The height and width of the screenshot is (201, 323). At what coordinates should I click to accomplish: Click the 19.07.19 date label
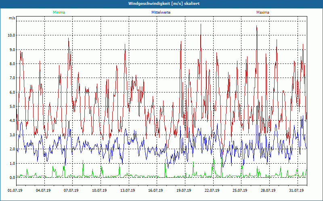pyautogui.click(x=184, y=191)
